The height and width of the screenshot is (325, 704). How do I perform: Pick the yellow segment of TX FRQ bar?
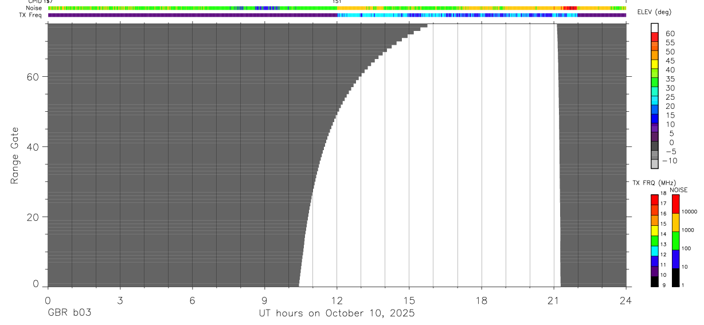(654, 231)
